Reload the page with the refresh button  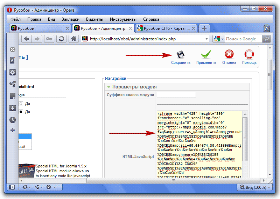(61, 39)
